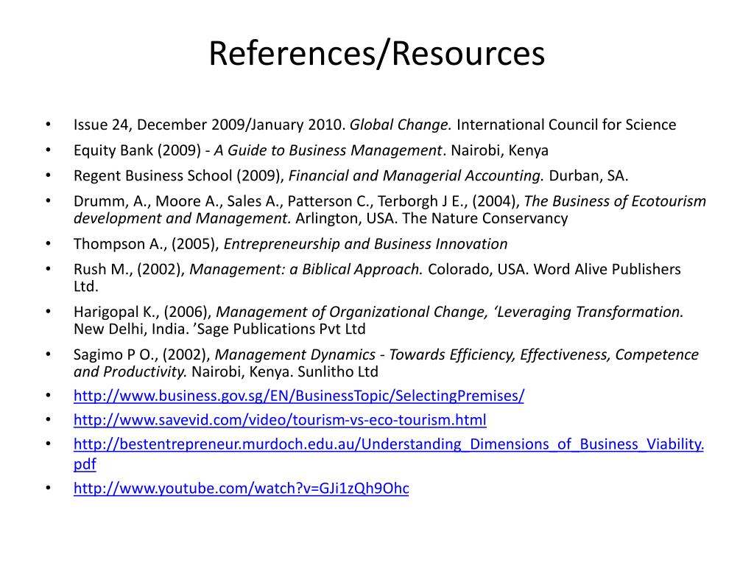Select the Harigopal K., (2006) reference
Viewport: 754px width, 566px height.
click(x=378, y=320)
